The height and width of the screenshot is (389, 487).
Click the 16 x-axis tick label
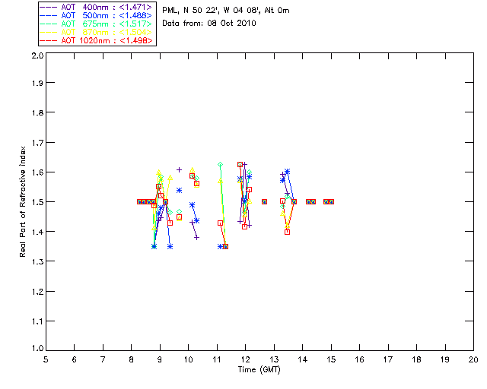pos(359,359)
